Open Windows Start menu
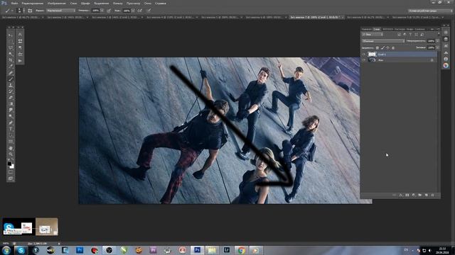Image resolution: width=455 pixels, height=255 pixels. coord(6,250)
